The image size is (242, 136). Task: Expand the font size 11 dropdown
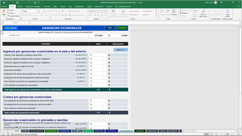pyautogui.click(x=43, y=11)
